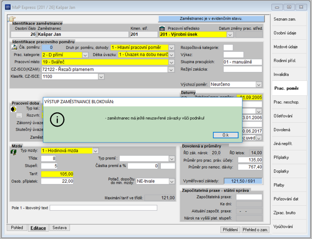Open Jiná nepřít. section
Screen dimensions: 312x239
[289, 143]
